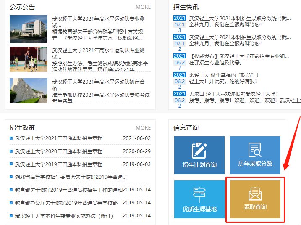Click 信息查询 section heading
Image resolution: width=301 pixels, height=225 pixels.
click(x=186, y=128)
